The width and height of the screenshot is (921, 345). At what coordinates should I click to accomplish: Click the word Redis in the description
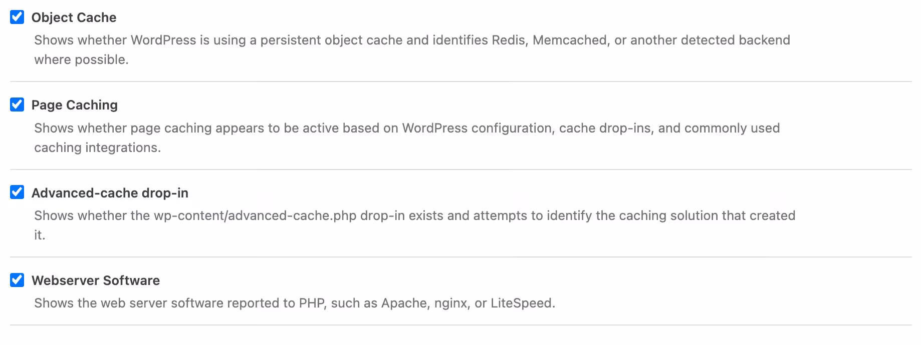[509, 40]
